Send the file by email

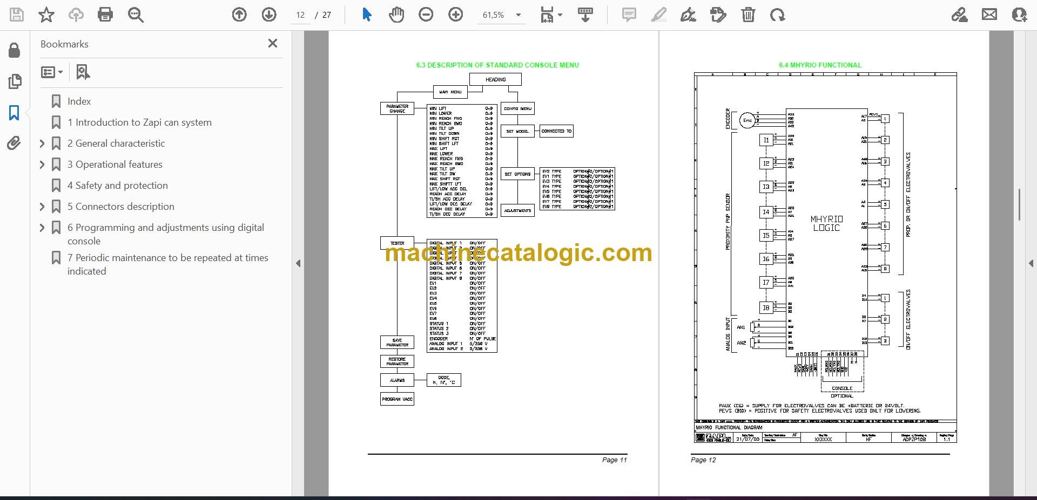[x=989, y=15]
